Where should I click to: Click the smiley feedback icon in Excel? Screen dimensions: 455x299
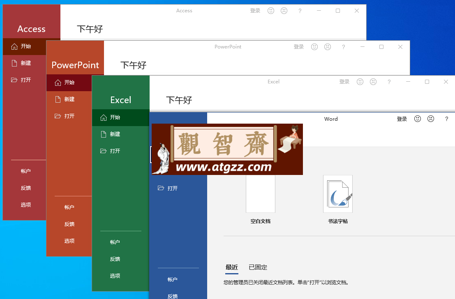[x=360, y=82]
